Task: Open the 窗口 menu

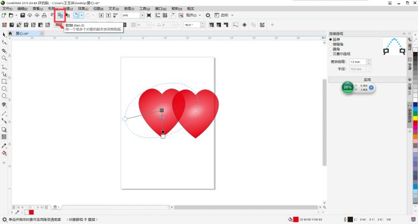Action: [161, 9]
